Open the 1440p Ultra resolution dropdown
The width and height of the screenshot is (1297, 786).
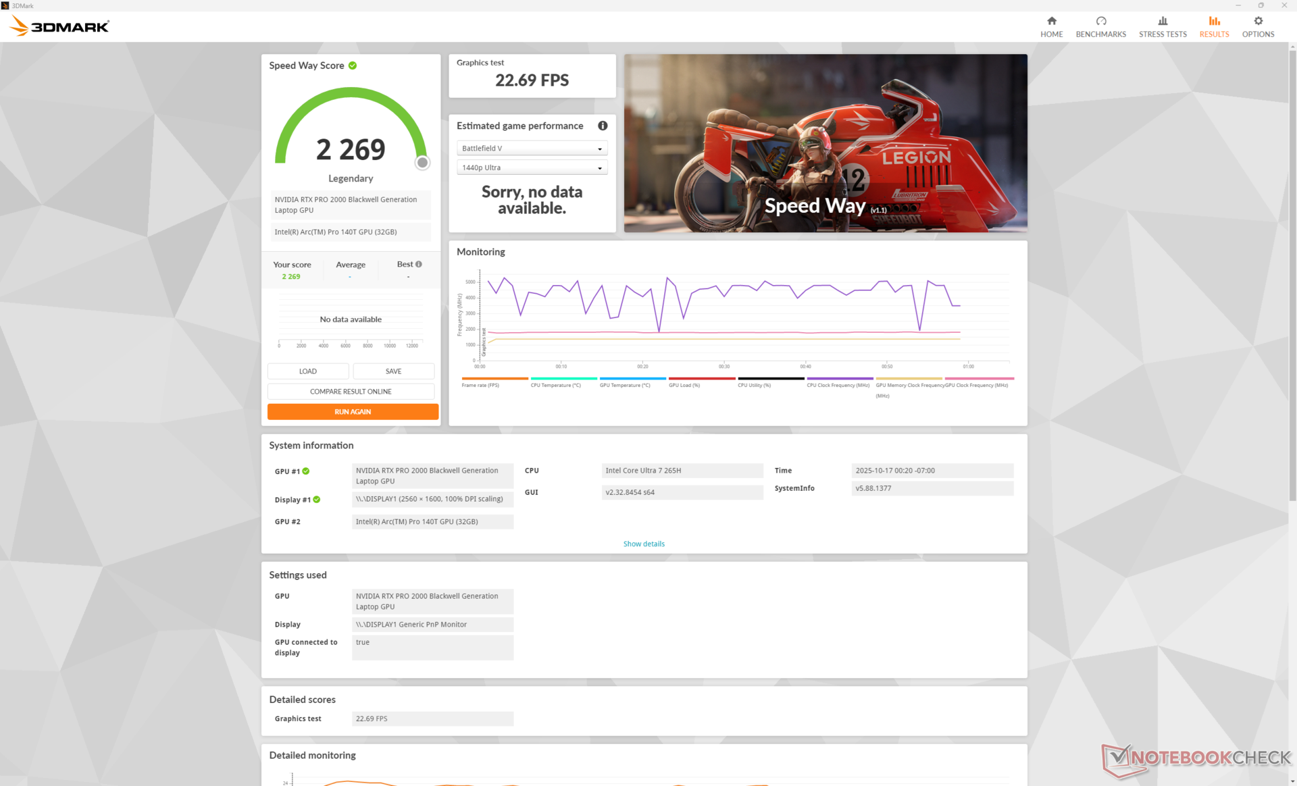pyautogui.click(x=532, y=167)
